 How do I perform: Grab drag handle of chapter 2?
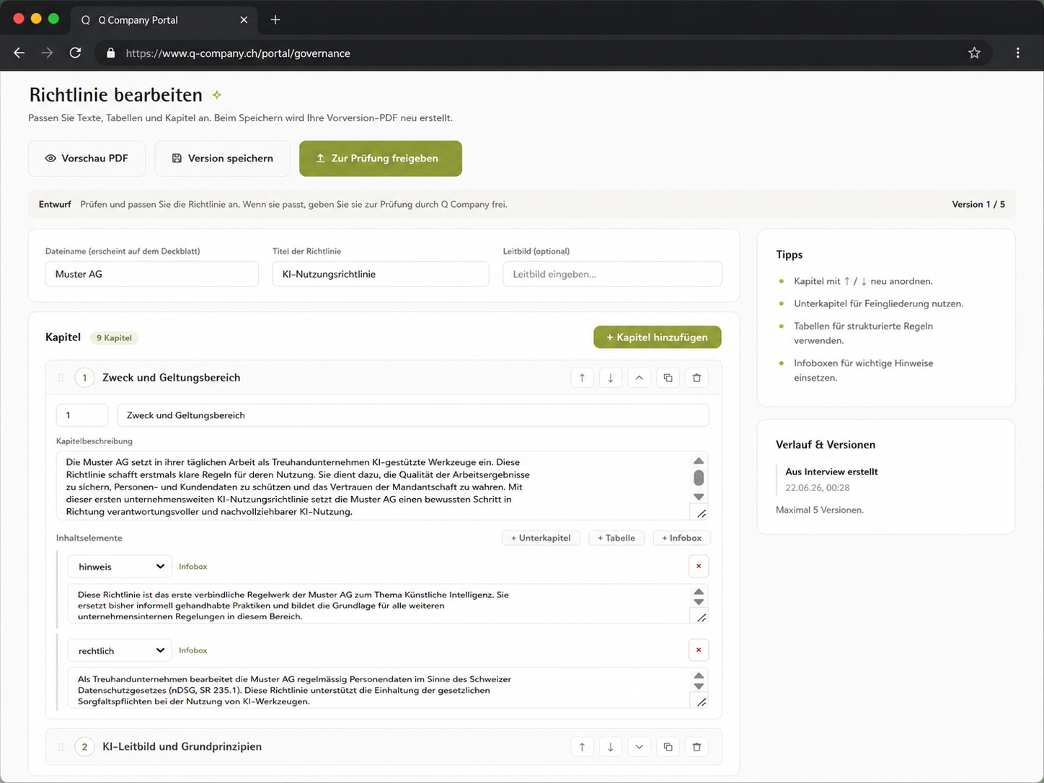61,747
